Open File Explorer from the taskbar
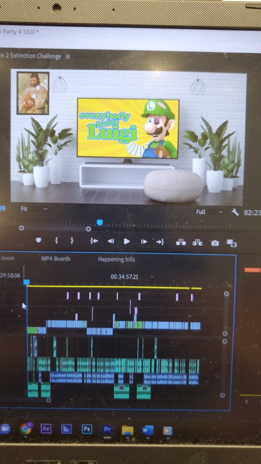The width and height of the screenshot is (261, 464). point(128,430)
